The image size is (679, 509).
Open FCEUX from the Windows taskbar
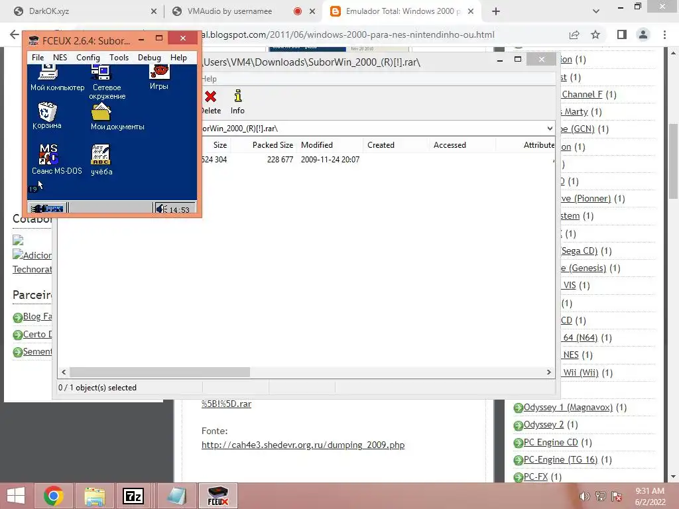(217, 496)
